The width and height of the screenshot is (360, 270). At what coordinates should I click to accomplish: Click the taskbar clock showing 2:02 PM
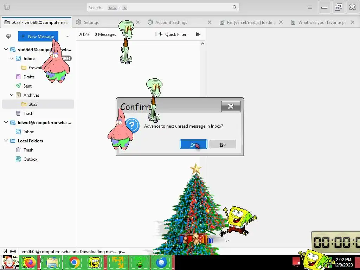click(343, 262)
